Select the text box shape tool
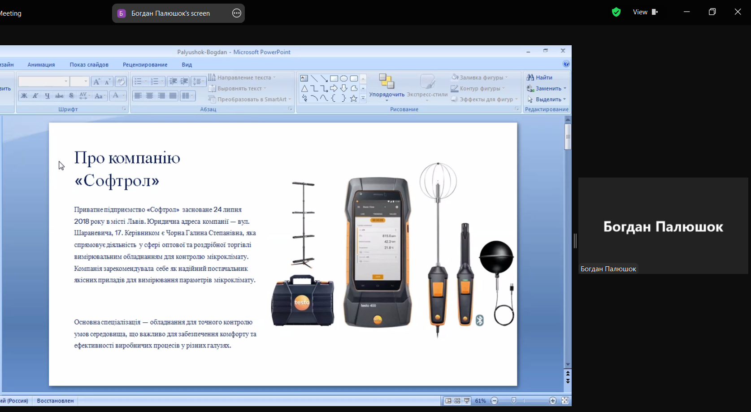 pyautogui.click(x=304, y=78)
